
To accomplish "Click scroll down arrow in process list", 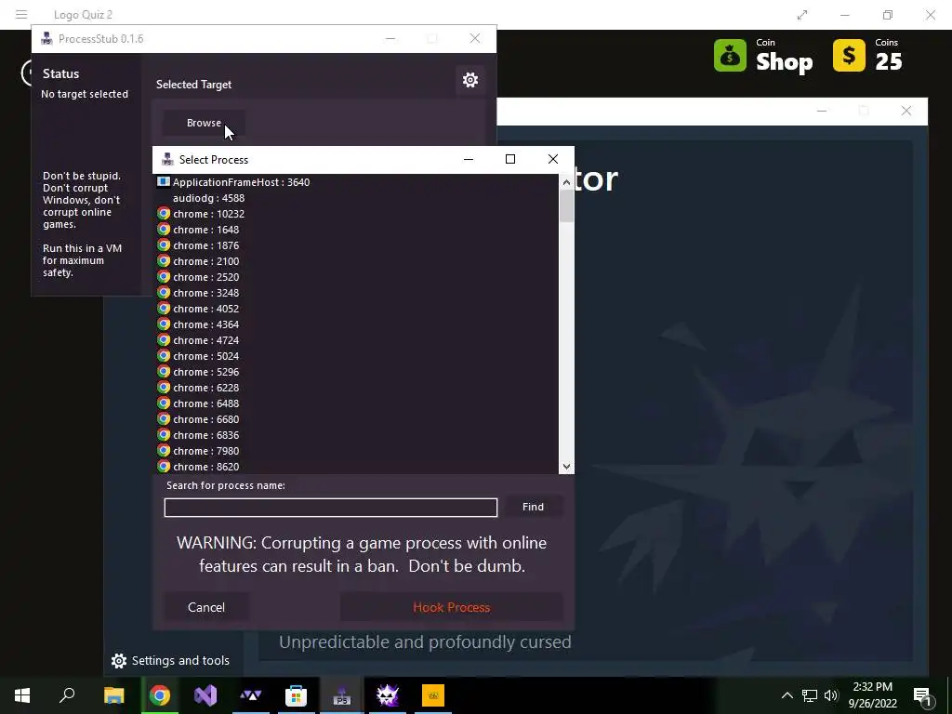I will (566, 467).
